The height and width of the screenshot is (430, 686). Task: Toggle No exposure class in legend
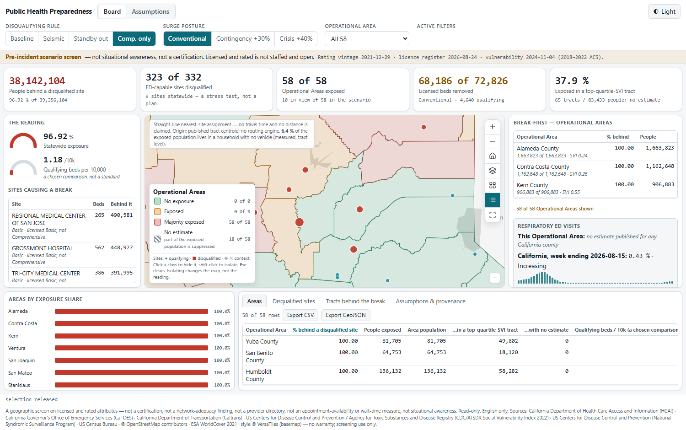pos(202,201)
